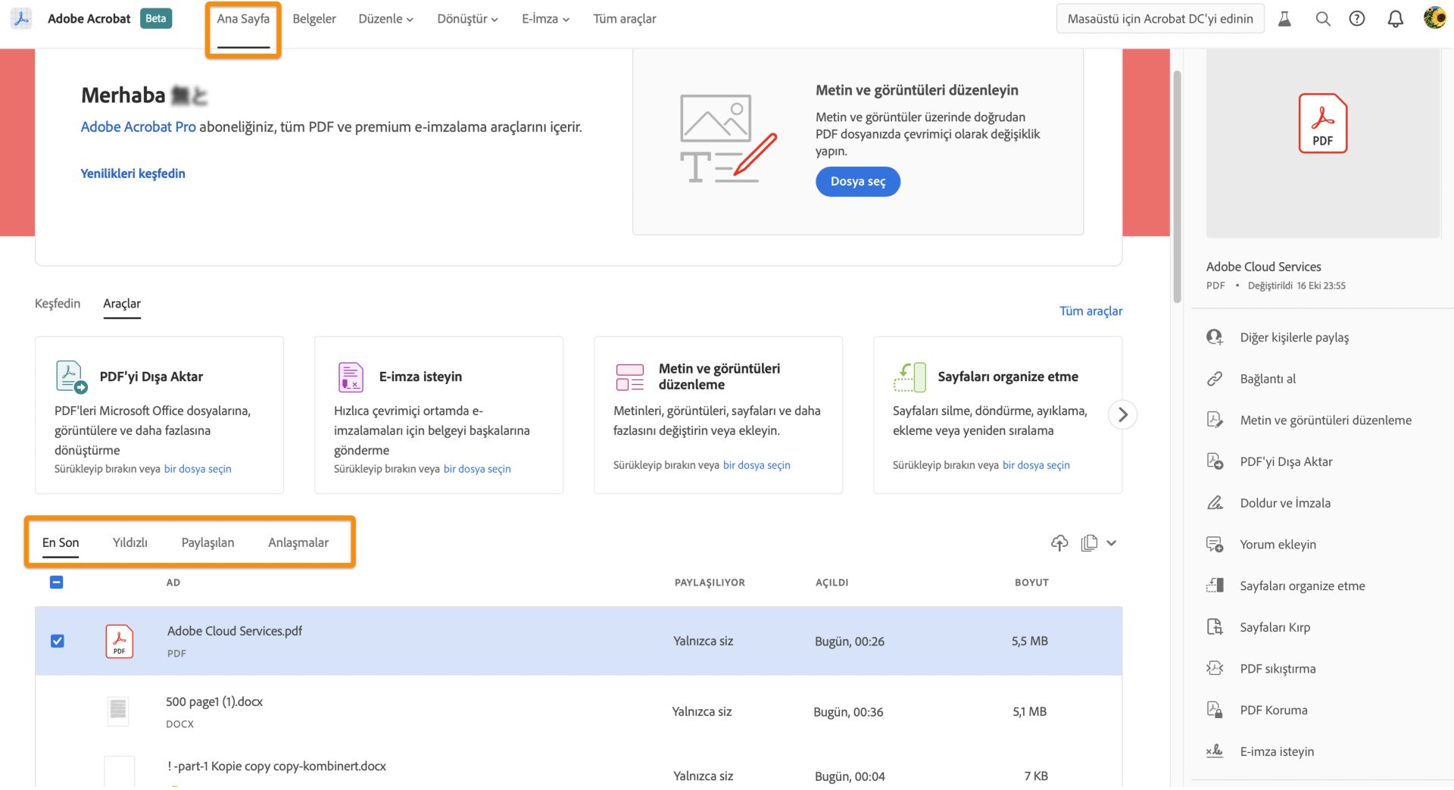Image resolution: width=1454 pixels, height=790 pixels.
Task: Open the user profile avatar
Action: pyautogui.click(x=1434, y=18)
